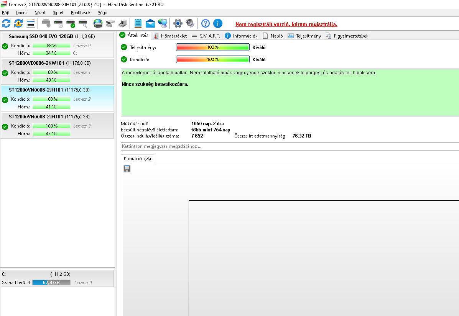Click the 'Lemez 1' label in disk list
459x316 pixels.
pos(82,72)
